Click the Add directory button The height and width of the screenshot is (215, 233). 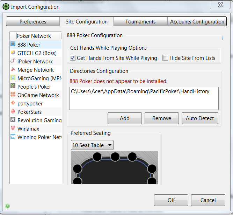(125, 118)
